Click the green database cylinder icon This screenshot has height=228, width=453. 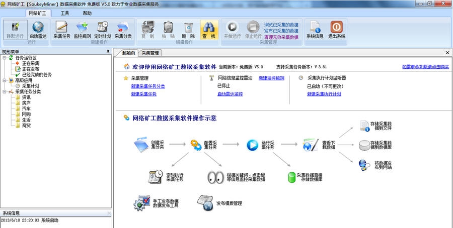(x=291, y=177)
